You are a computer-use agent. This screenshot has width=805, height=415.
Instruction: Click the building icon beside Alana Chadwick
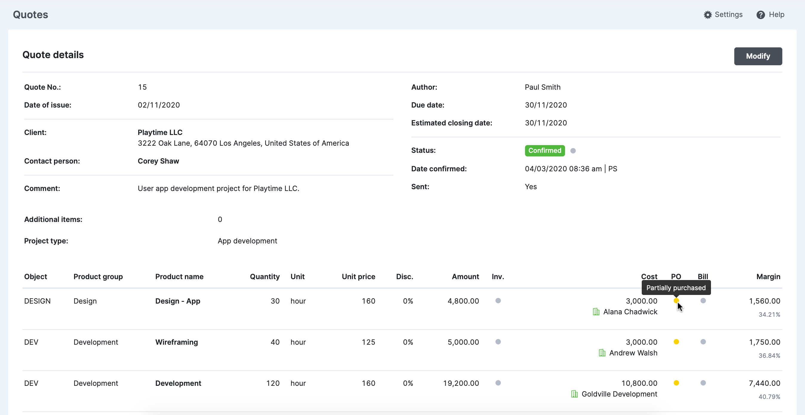point(596,312)
